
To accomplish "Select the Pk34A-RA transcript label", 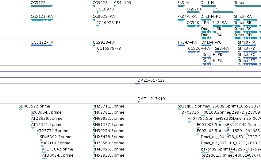I will [x=187, y=17].
